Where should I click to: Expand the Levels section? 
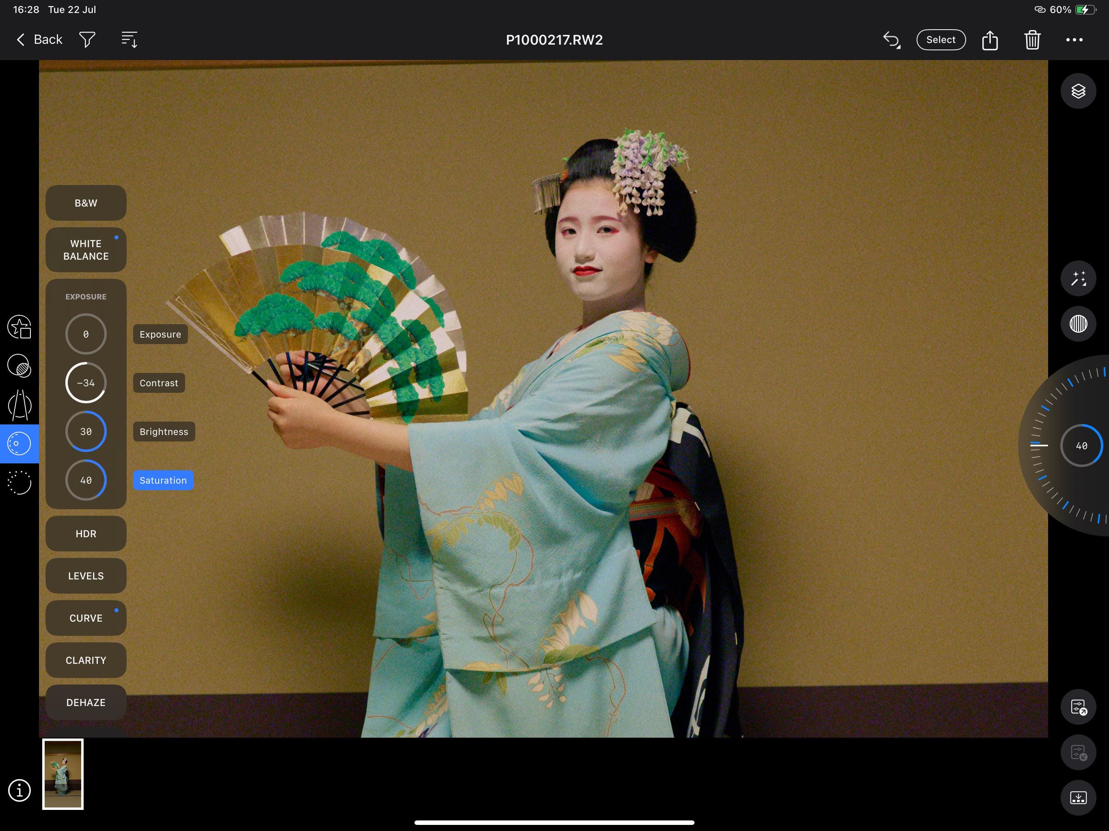[x=86, y=576]
